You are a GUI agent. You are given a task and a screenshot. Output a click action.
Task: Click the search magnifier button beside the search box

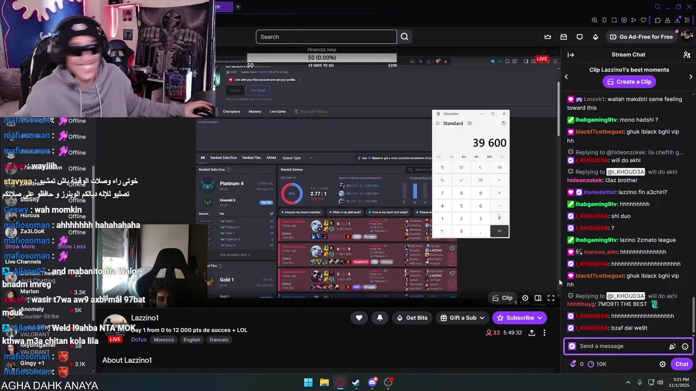click(x=405, y=37)
